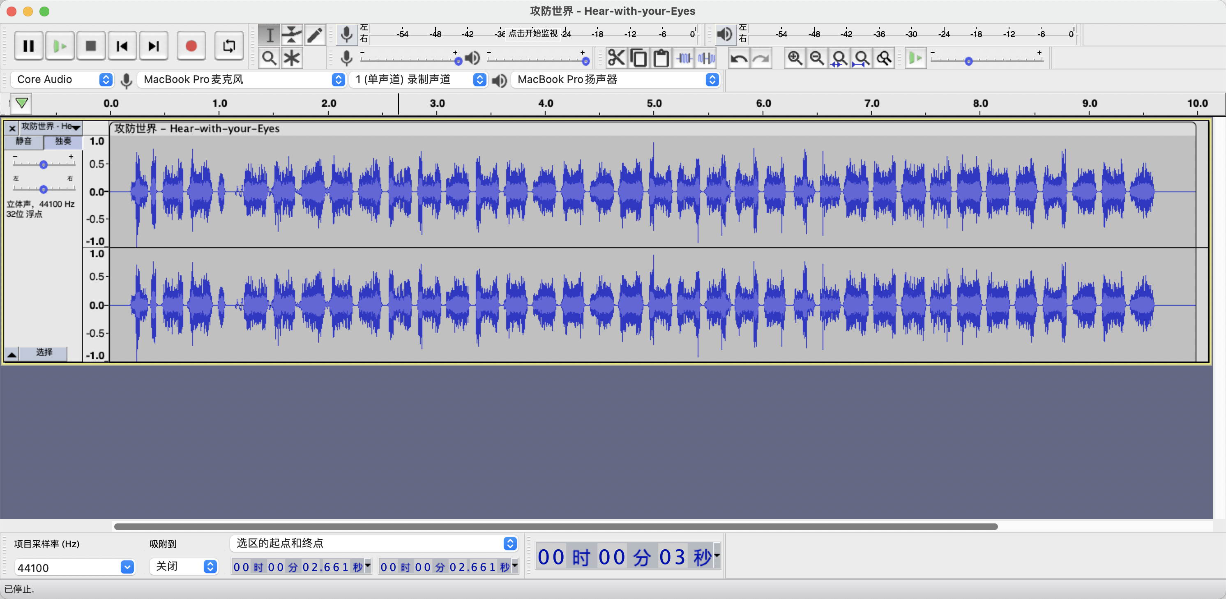This screenshot has width=1226, height=599.
Task: Toggle the zoom toggle button
Action: pyautogui.click(x=884, y=58)
